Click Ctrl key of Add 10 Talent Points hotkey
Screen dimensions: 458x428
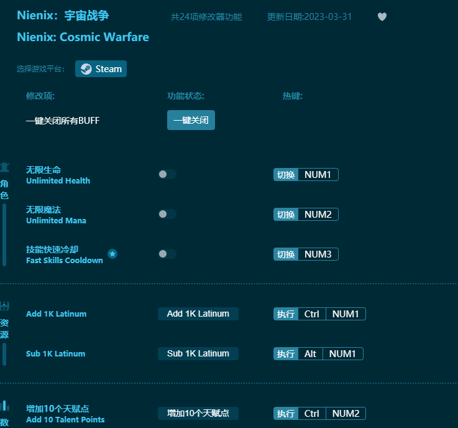(312, 414)
